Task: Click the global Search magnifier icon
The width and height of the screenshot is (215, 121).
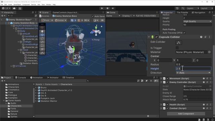Action: (x=183, y=8)
